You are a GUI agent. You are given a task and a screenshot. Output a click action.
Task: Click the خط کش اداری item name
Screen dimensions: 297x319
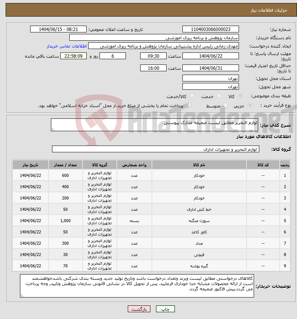(x=199, y=209)
